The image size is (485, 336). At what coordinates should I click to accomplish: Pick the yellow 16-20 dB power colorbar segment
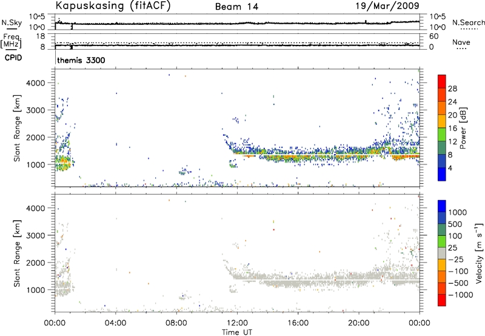click(x=442, y=122)
